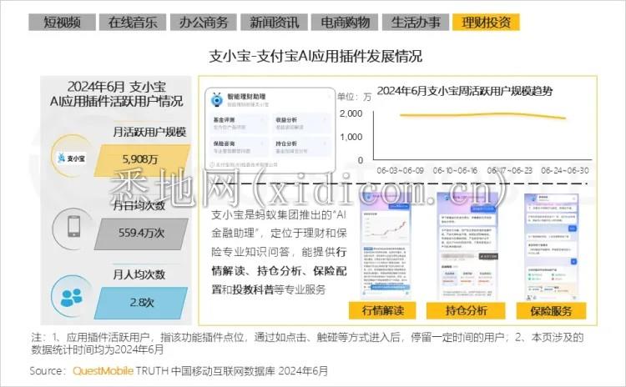This screenshot has width=626, height=387.
Task: Open the 收益分析 tile in the assistant card
Action: point(301,123)
